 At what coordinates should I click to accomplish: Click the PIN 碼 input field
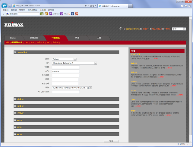tap(66, 67)
